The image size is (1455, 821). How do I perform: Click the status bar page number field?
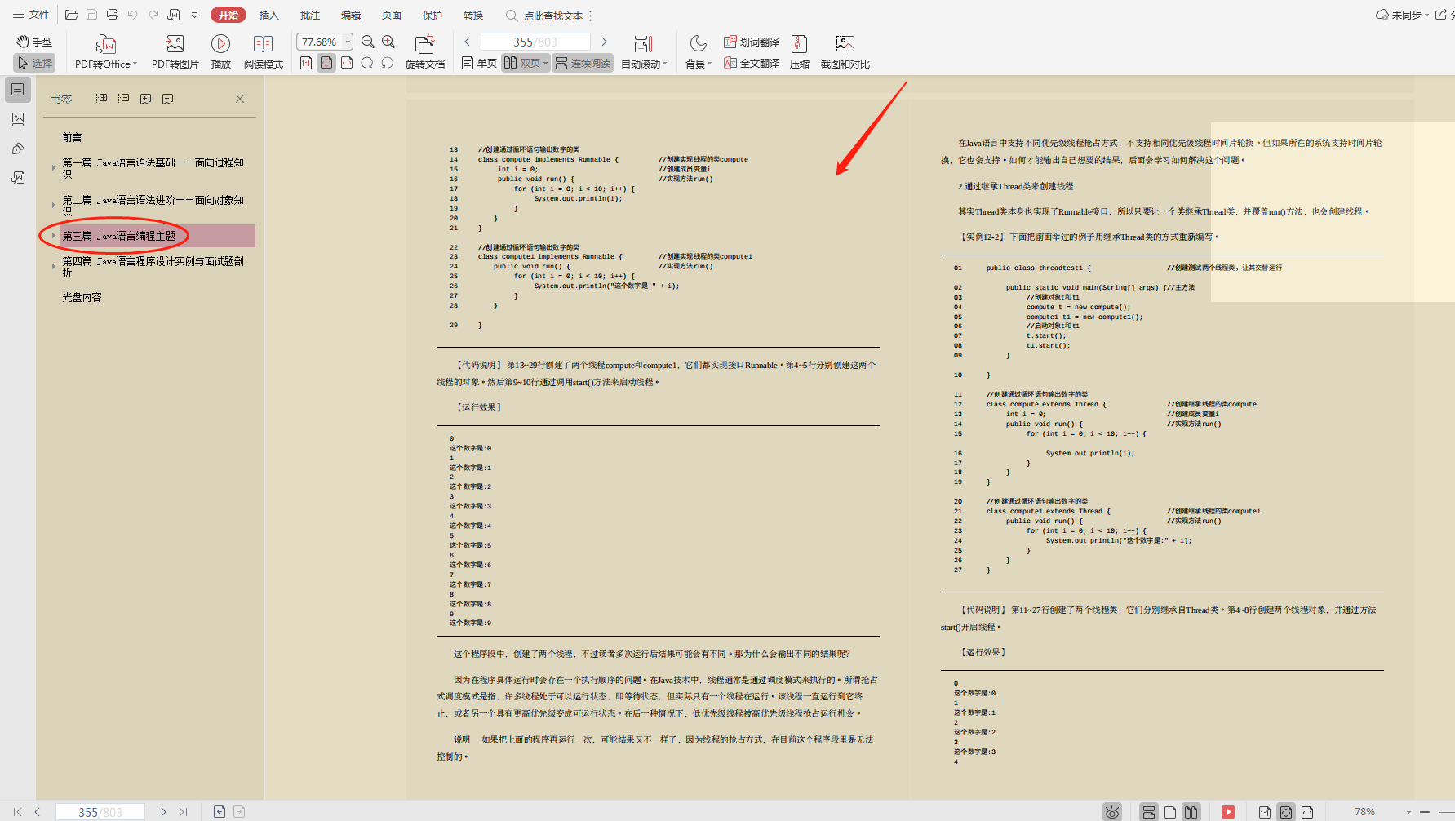coord(100,812)
